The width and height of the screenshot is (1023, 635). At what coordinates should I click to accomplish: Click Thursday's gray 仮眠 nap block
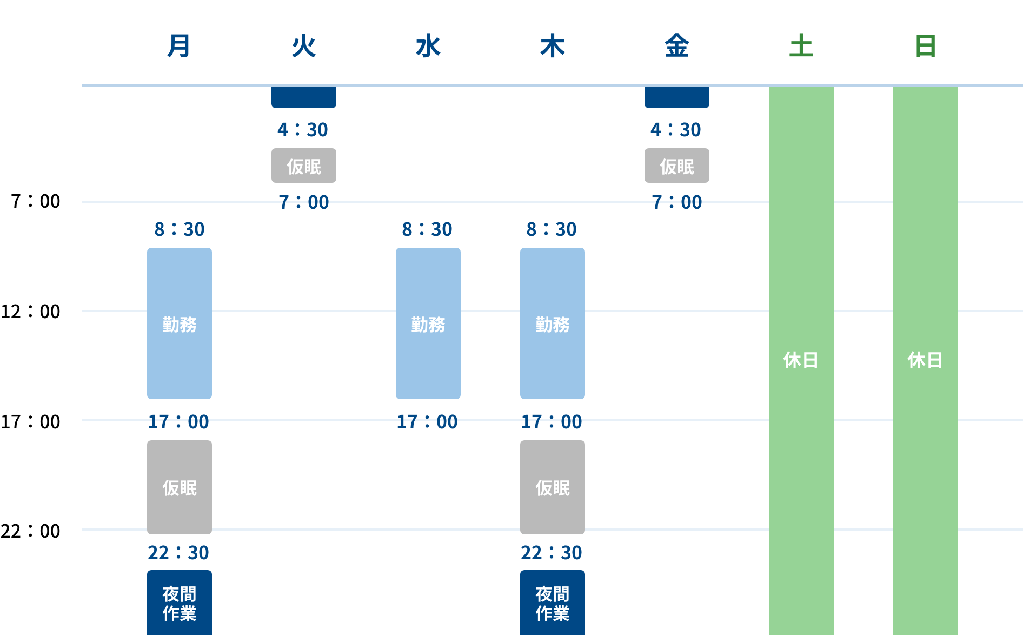(553, 487)
